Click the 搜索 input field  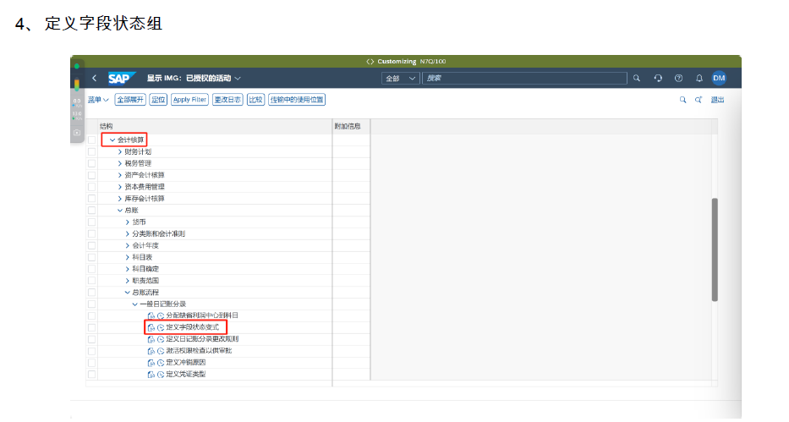click(524, 78)
